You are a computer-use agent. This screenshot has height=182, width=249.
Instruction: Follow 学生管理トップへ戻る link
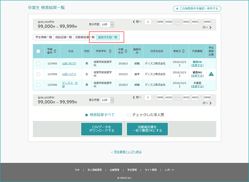click(x=128, y=152)
